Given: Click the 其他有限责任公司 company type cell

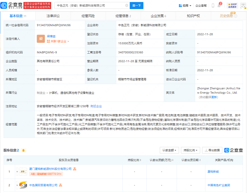Looking at the screenshot, I should click(x=60, y=61).
